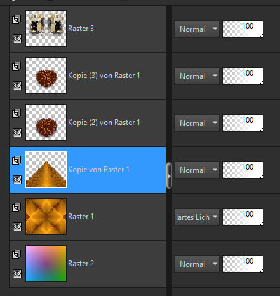Click layer type icon of Kopie (3) von Raster 1

17,66
